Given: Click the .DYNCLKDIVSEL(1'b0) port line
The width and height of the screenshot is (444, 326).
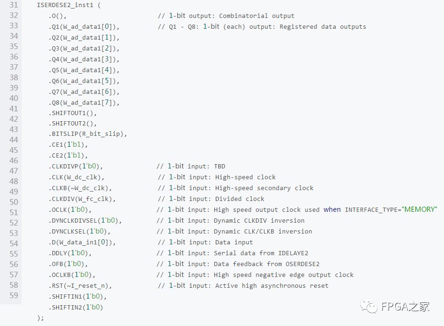Looking at the screenshot, I should [85, 220].
